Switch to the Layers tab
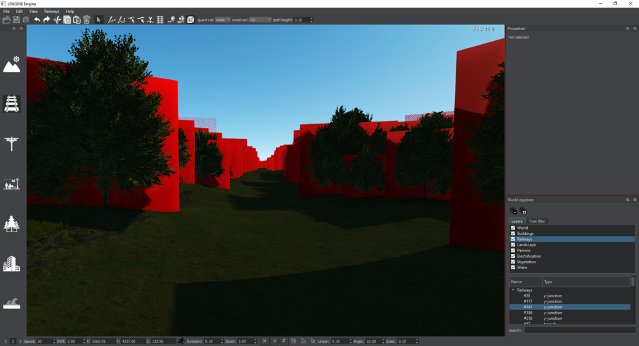This screenshot has height=346, width=639. (x=517, y=221)
